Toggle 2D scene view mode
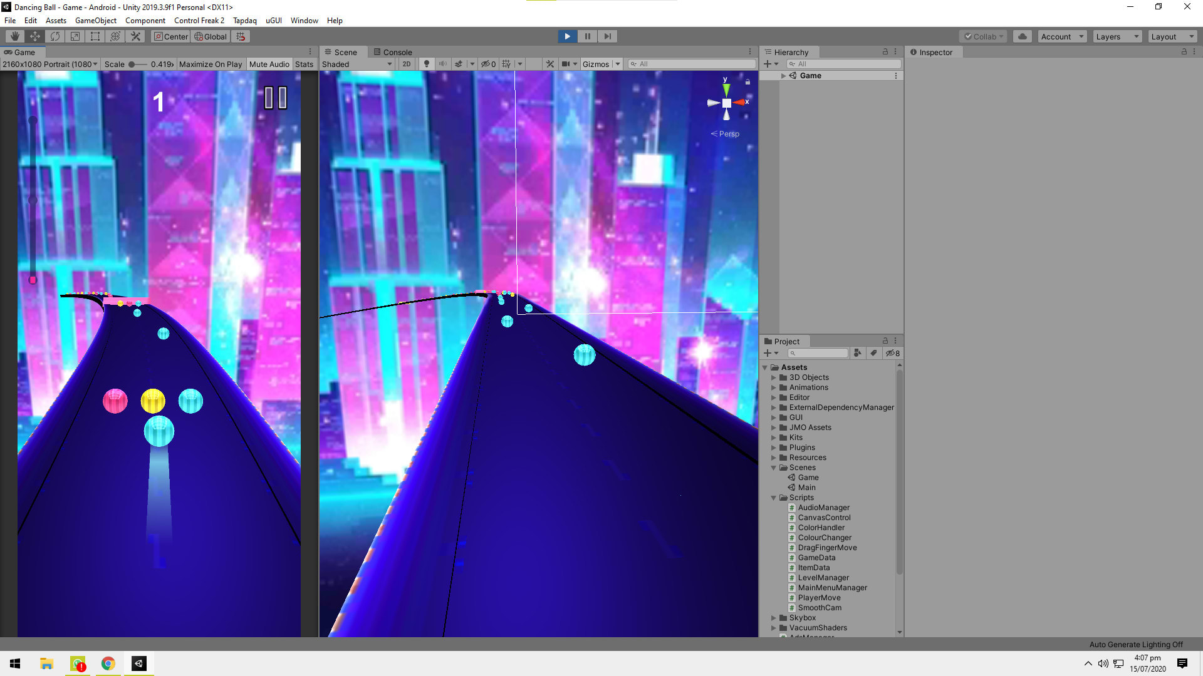This screenshot has height=676, width=1203. point(407,64)
